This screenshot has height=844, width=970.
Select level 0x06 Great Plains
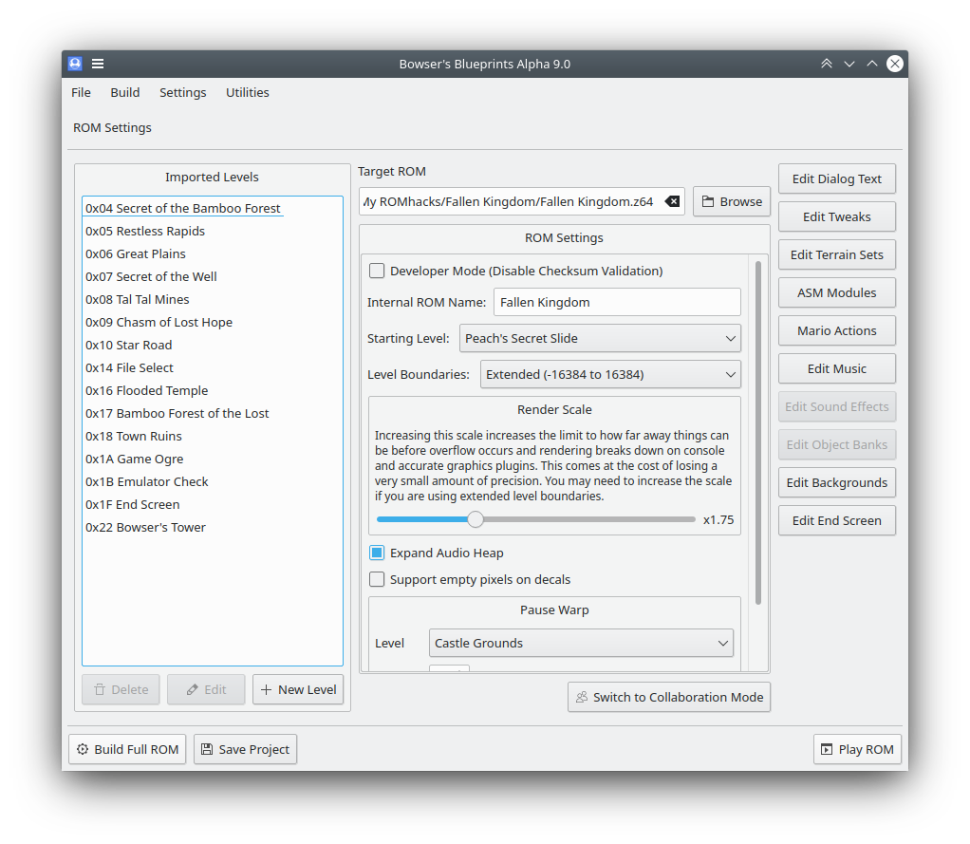click(x=213, y=254)
